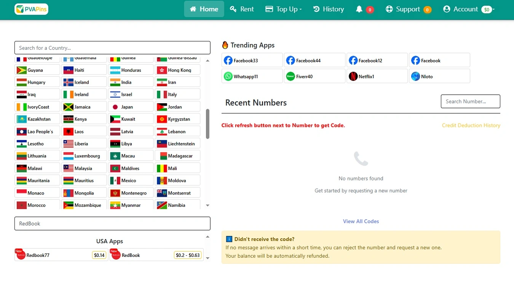
Task: Click the country list scroll-down arrow
Action: (x=208, y=205)
